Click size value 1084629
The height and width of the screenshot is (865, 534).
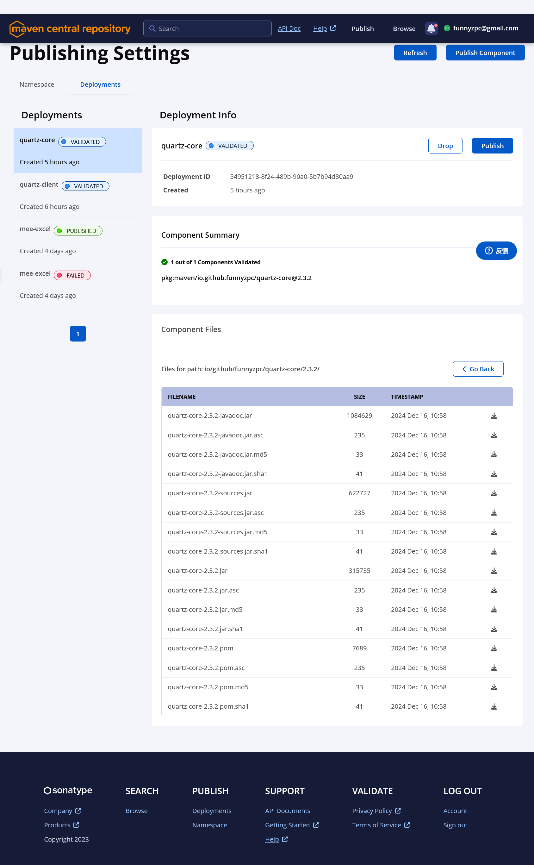coord(359,416)
